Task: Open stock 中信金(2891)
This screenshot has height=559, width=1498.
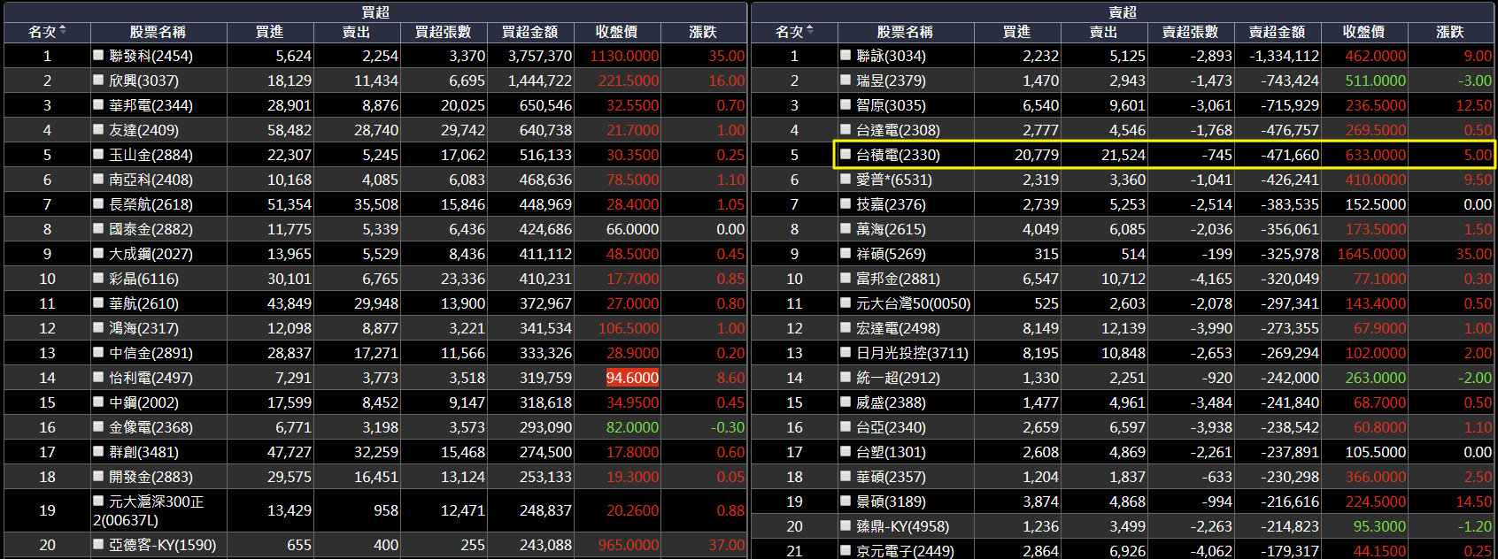Action: pyautogui.click(x=151, y=353)
